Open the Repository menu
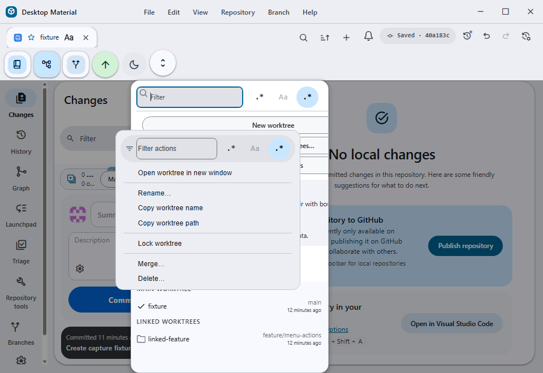Viewport: 543px width, 373px height. (x=238, y=12)
